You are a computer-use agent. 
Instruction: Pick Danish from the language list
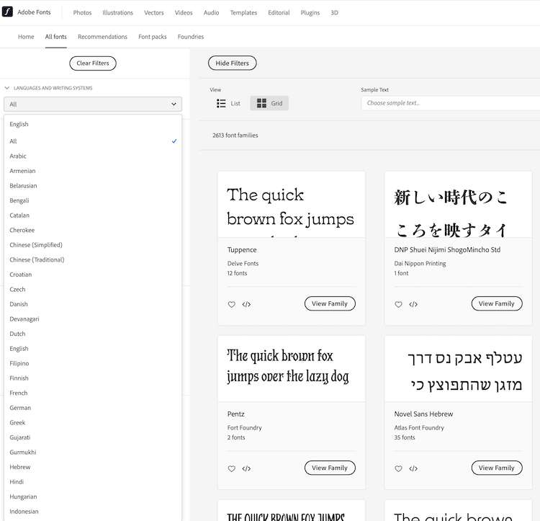pyautogui.click(x=93, y=304)
